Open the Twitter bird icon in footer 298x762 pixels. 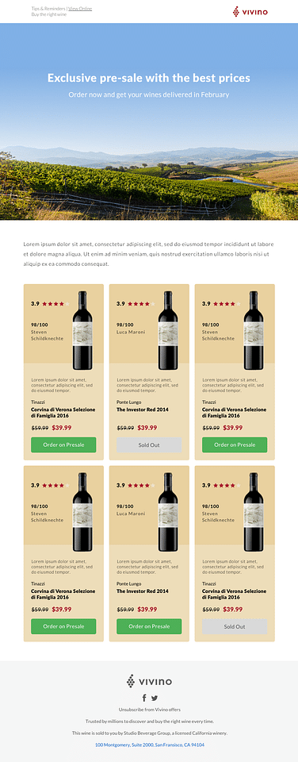tap(155, 698)
